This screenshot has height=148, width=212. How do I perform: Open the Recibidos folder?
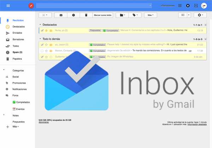[18, 20]
